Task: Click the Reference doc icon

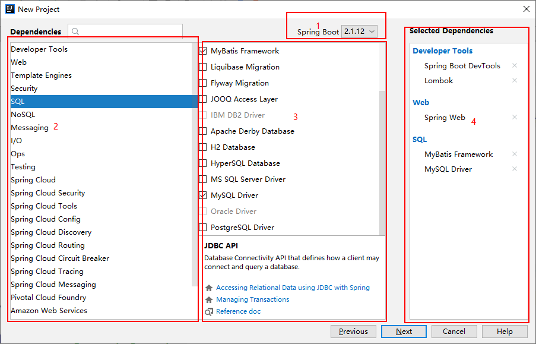Action: tap(208, 312)
